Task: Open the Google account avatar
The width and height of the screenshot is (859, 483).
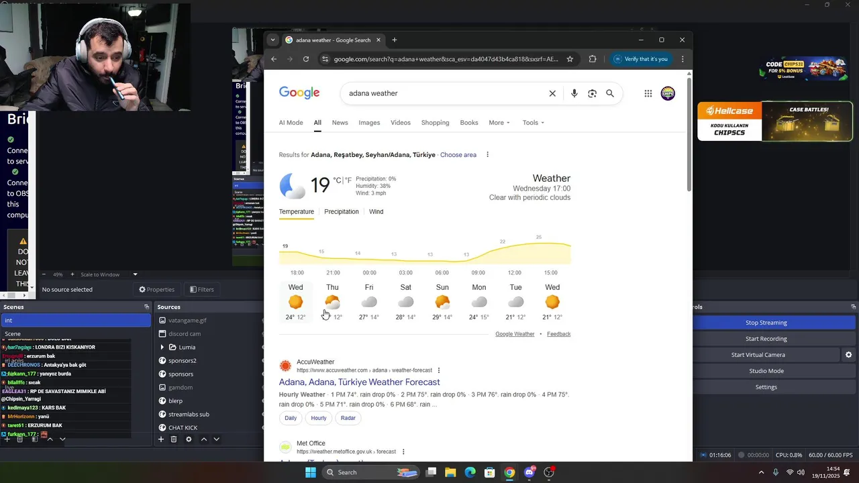Action: (668, 93)
